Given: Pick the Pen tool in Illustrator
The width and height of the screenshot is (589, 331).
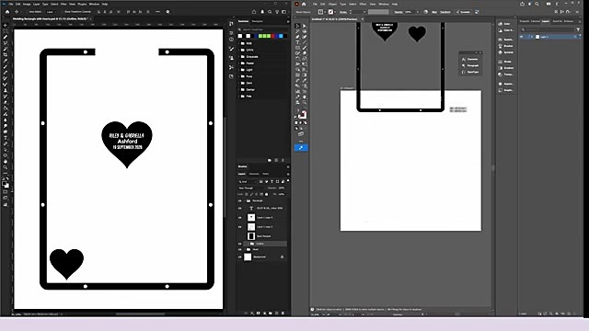Looking at the screenshot, I should [x=297, y=37].
